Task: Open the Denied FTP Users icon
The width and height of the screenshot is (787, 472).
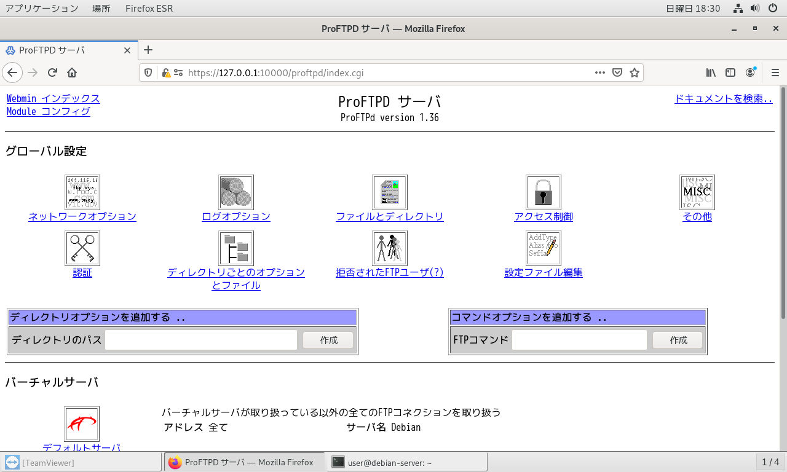Action: 390,248
